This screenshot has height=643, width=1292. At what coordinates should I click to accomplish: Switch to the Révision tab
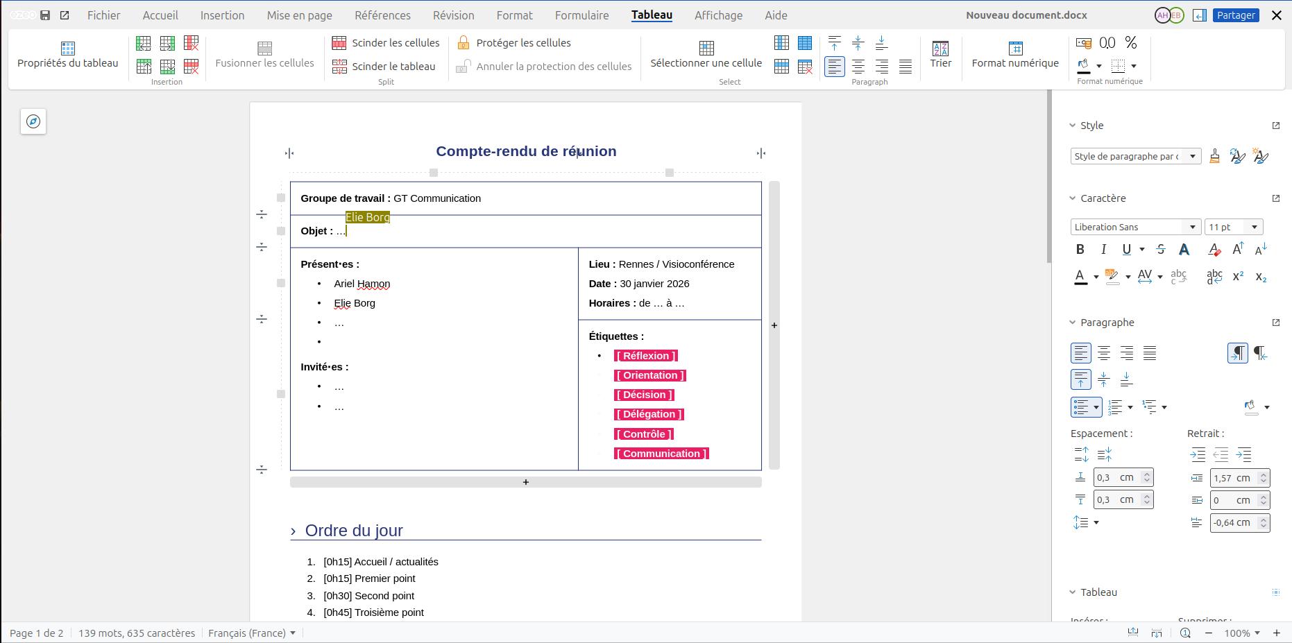click(x=454, y=15)
